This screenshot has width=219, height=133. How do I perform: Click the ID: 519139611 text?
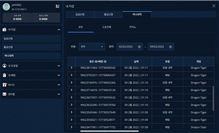coord(19,9)
